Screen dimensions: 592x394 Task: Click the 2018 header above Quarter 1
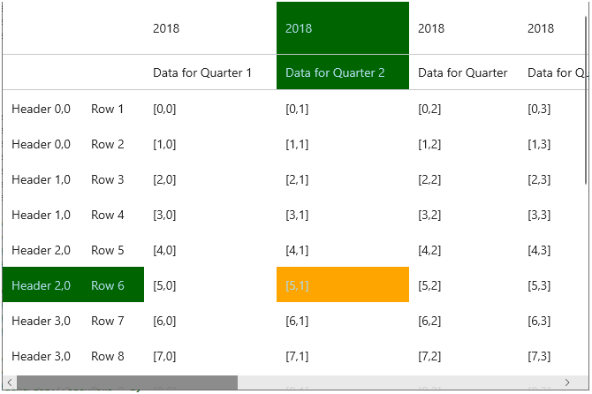(166, 28)
